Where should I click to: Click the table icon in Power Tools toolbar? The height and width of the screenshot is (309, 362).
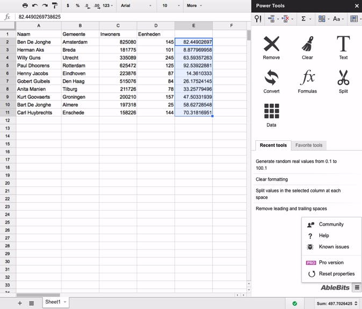(354, 19)
